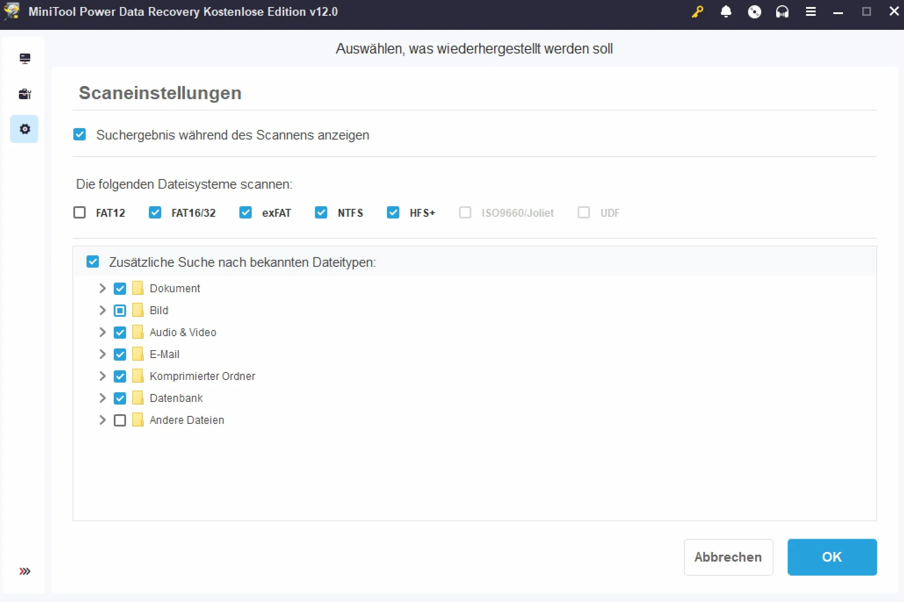
Task: Click the MiniTool app logo
Action: click(12, 12)
